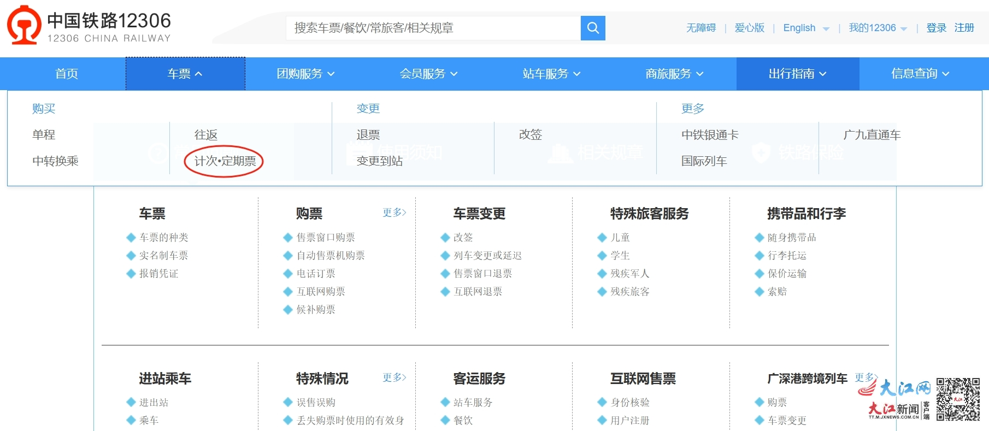
Task: Select 变更到站 option
Action: coord(380,161)
